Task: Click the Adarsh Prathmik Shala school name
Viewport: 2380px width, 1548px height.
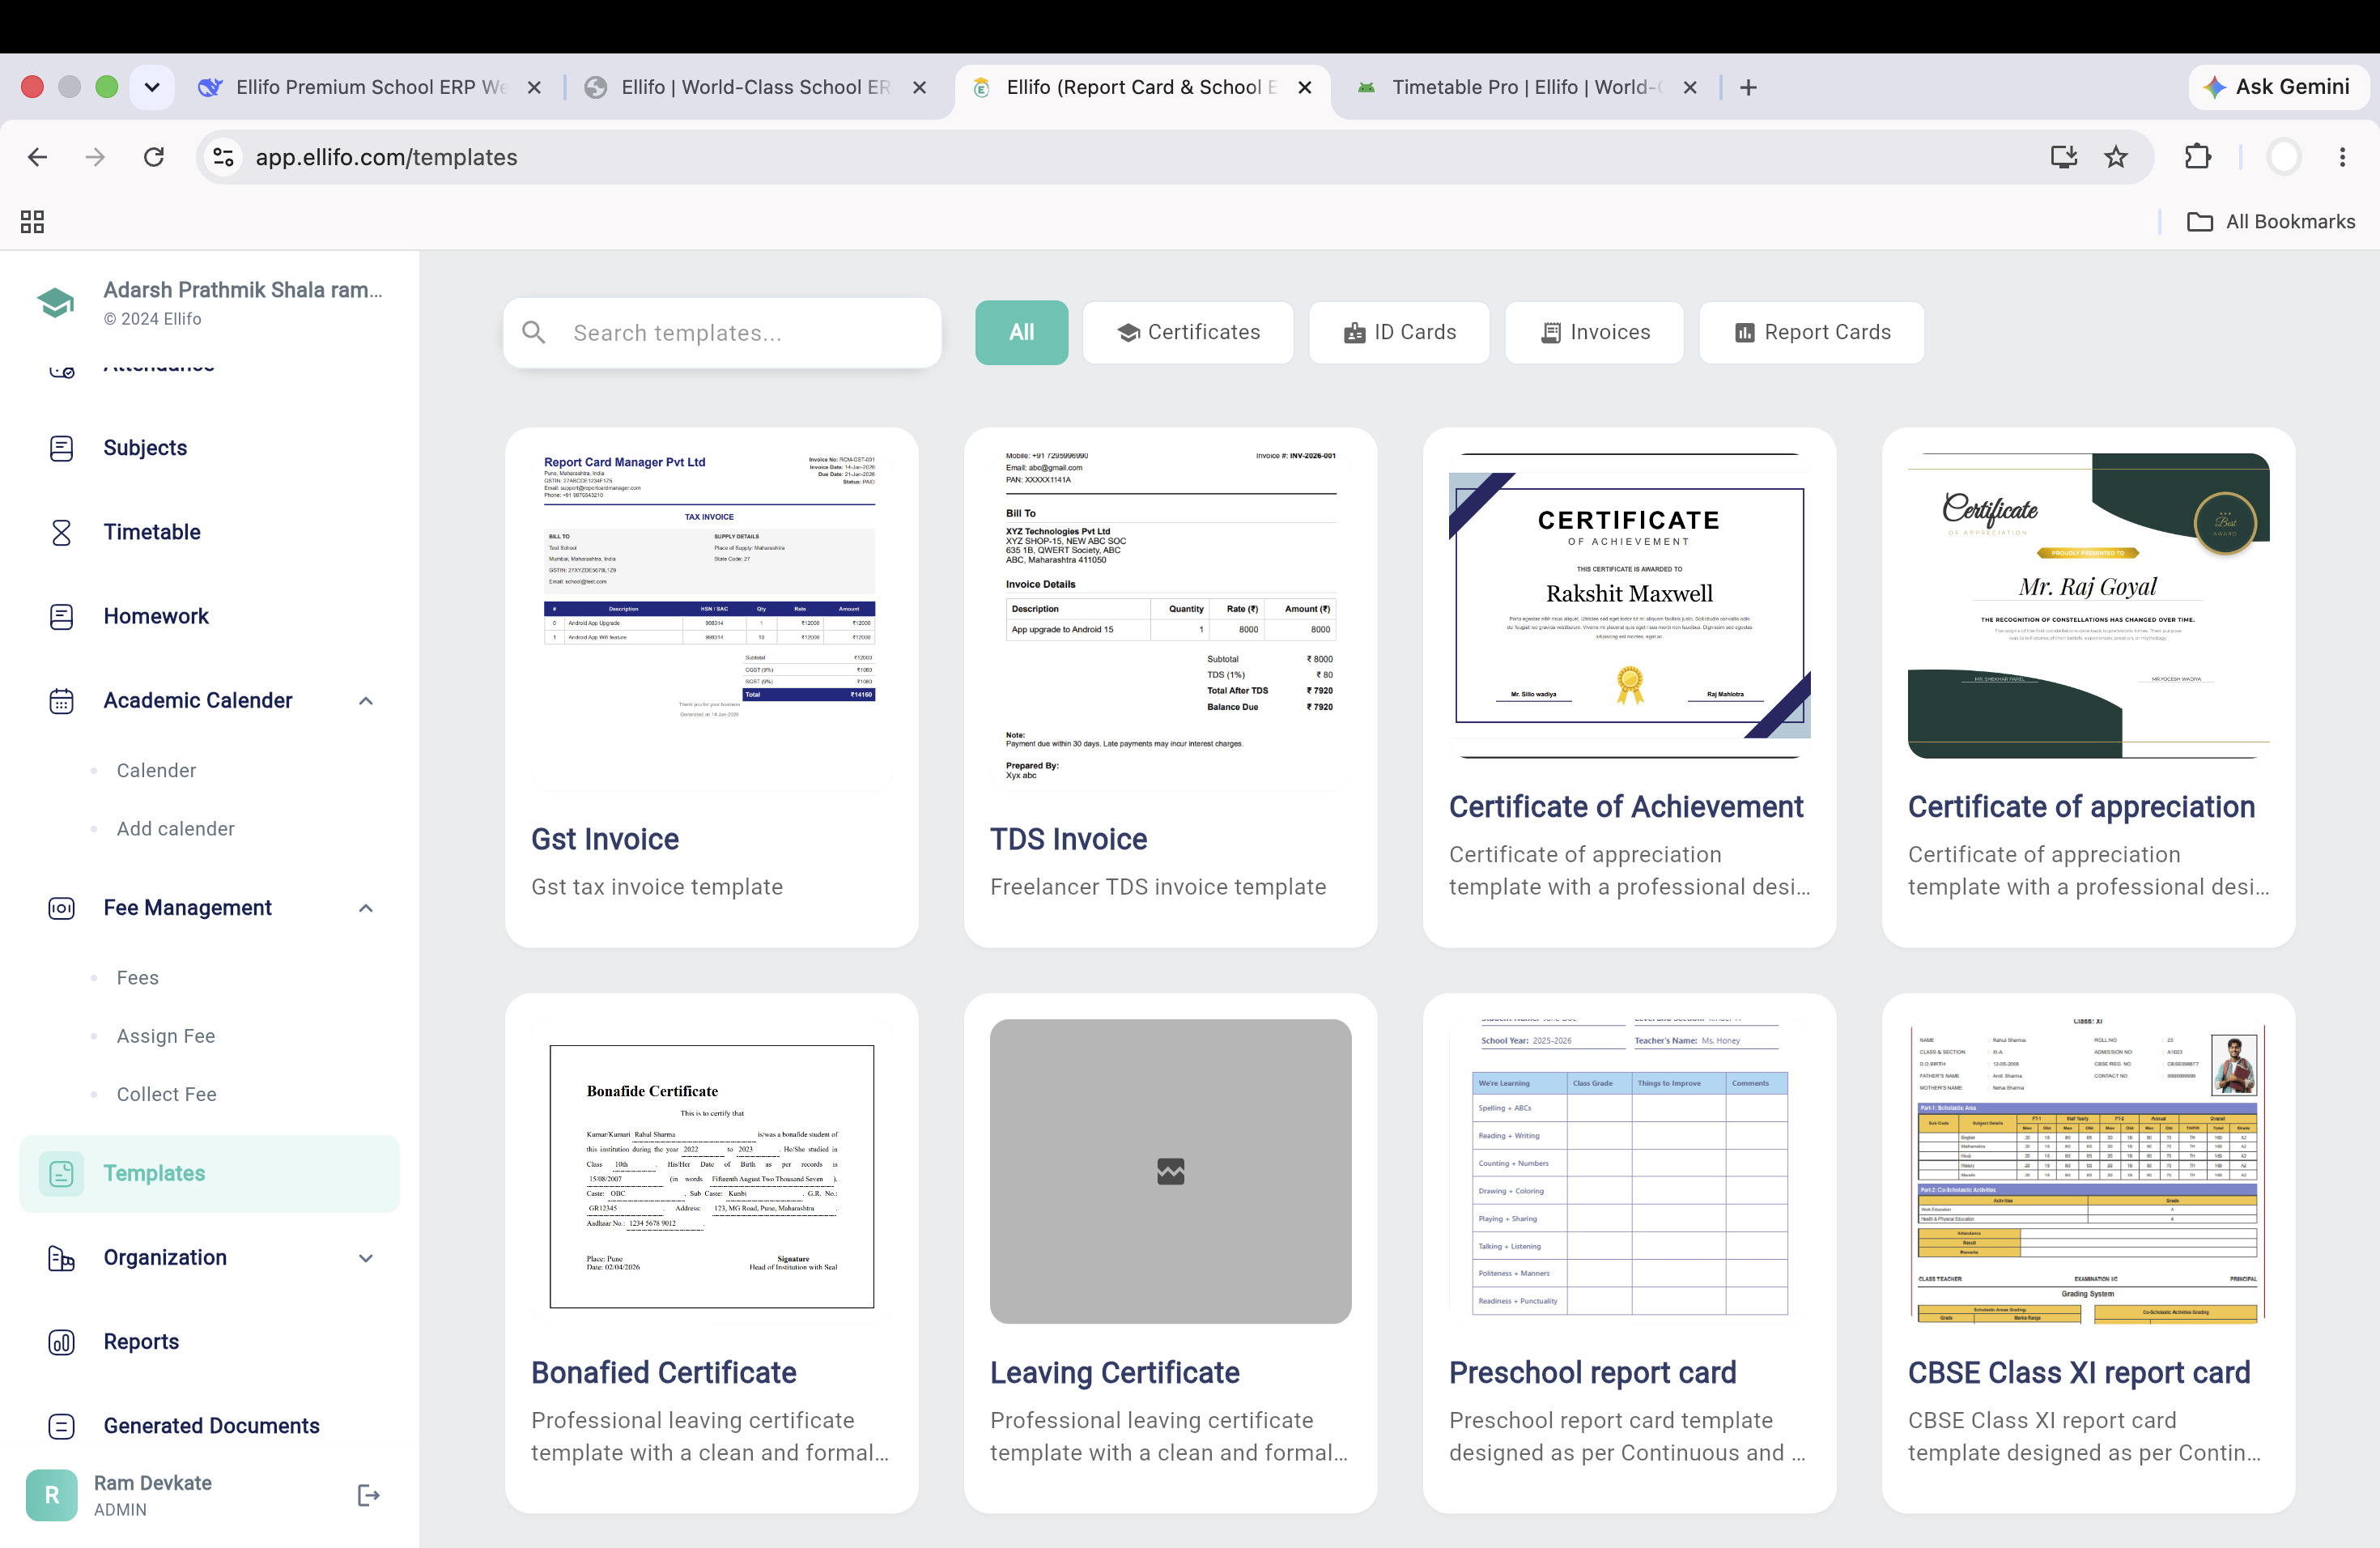Action: (243, 290)
